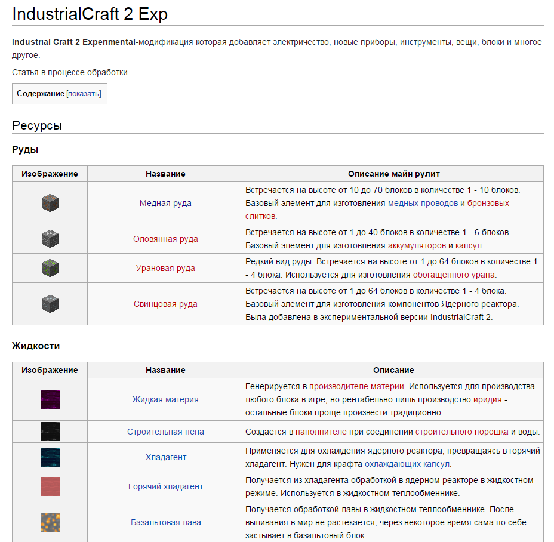
Task: Follow the медных проводов link
Action: [423, 203]
